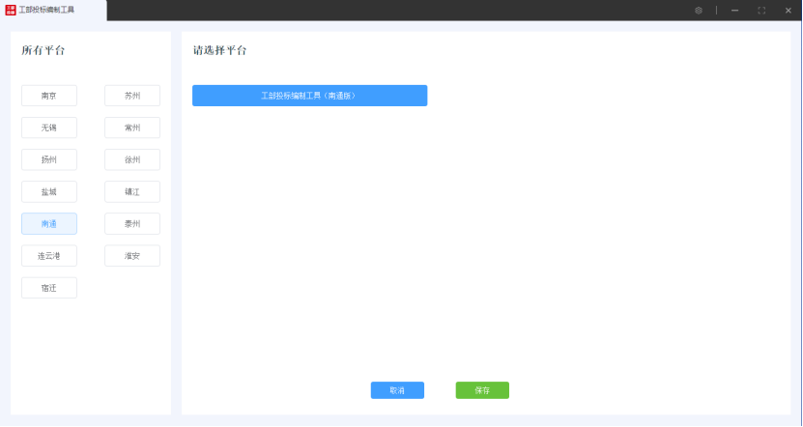Choose the 徐州 city option

coord(132,159)
